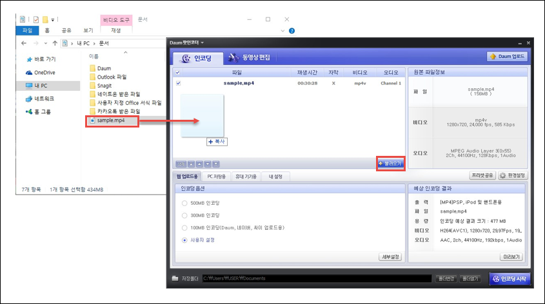Select the Daum folder in Explorer

click(x=101, y=68)
